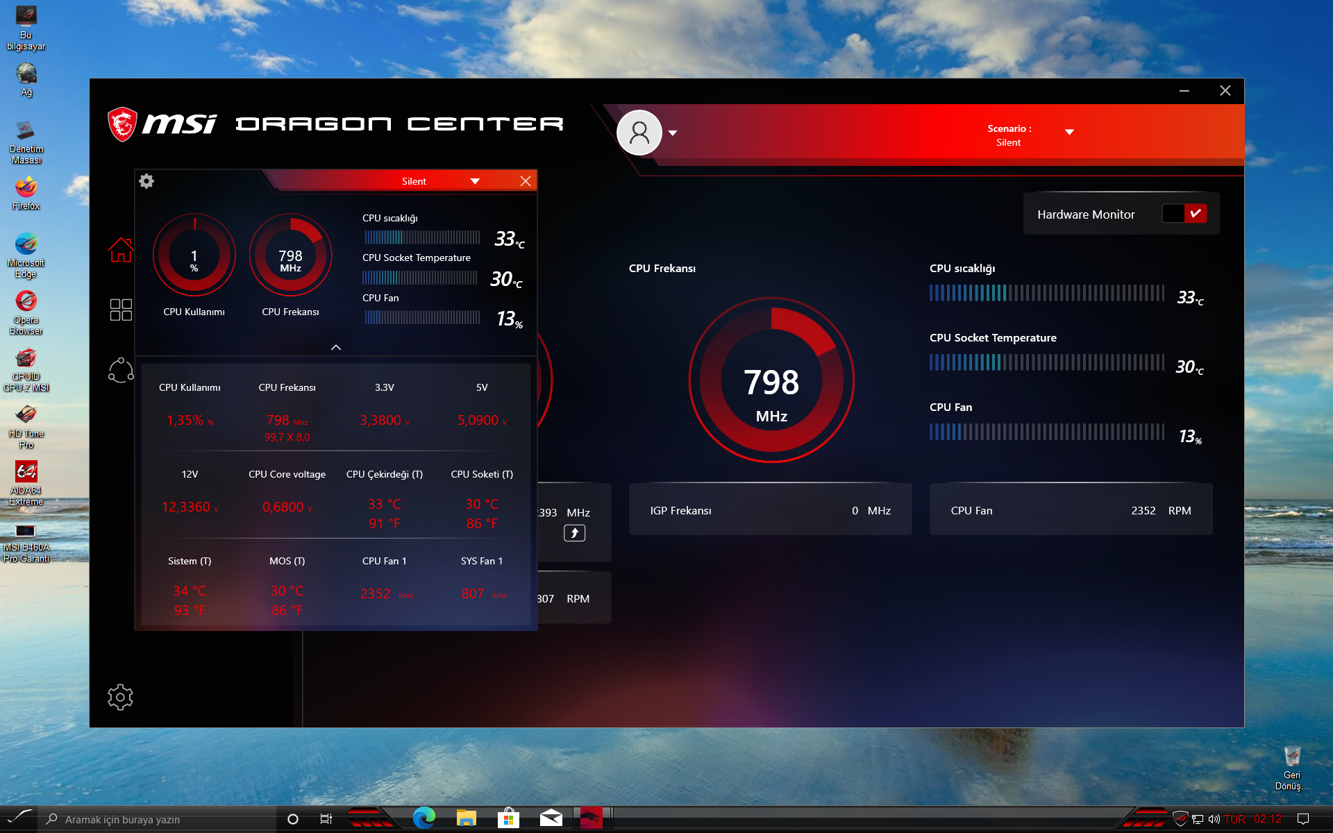Image resolution: width=1333 pixels, height=833 pixels.
Task: Open Denetim Masası desktop icon
Action: [x=26, y=142]
